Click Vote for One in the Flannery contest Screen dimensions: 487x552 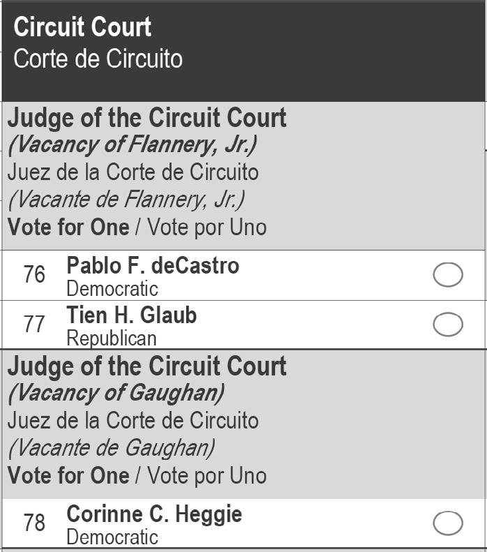click(x=68, y=227)
